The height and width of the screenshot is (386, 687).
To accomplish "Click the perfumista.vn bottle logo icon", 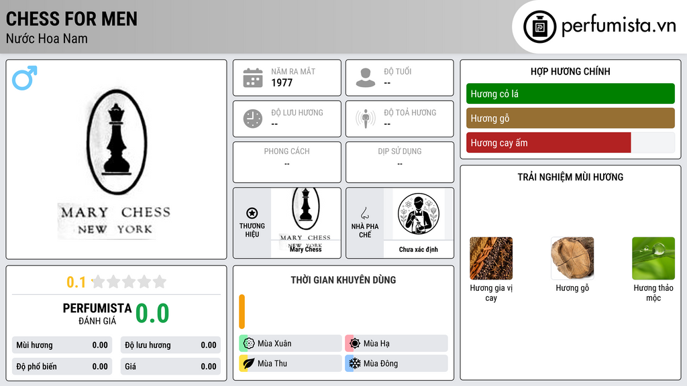I will point(539,27).
